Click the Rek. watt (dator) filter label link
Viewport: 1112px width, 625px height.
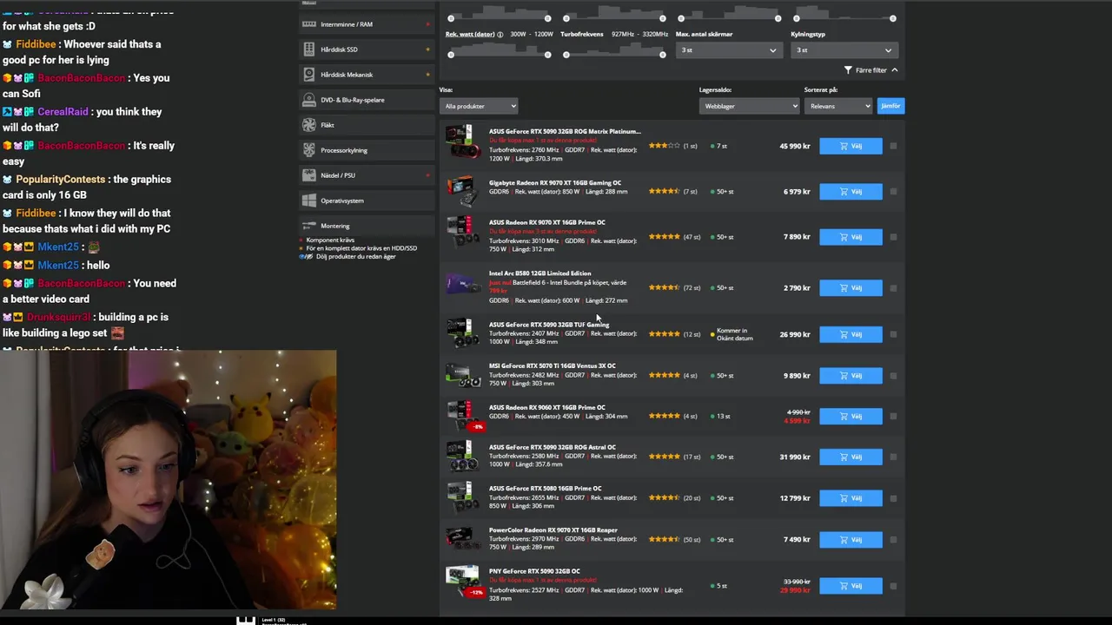[x=470, y=34]
